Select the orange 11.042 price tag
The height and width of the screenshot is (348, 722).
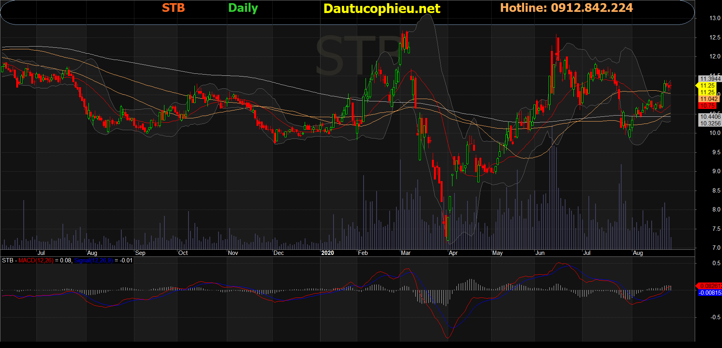[709, 99]
